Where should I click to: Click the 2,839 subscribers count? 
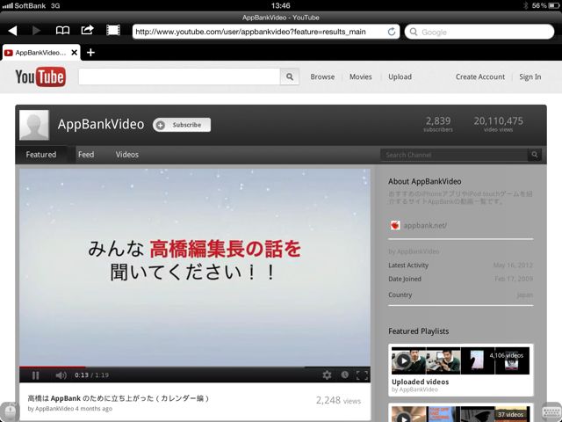click(x=438, y=124)
